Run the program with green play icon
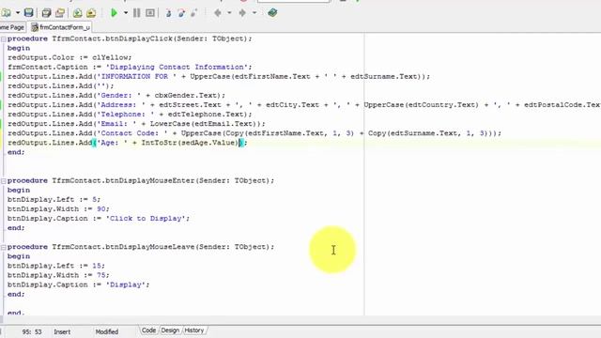 tap(114, 13)
